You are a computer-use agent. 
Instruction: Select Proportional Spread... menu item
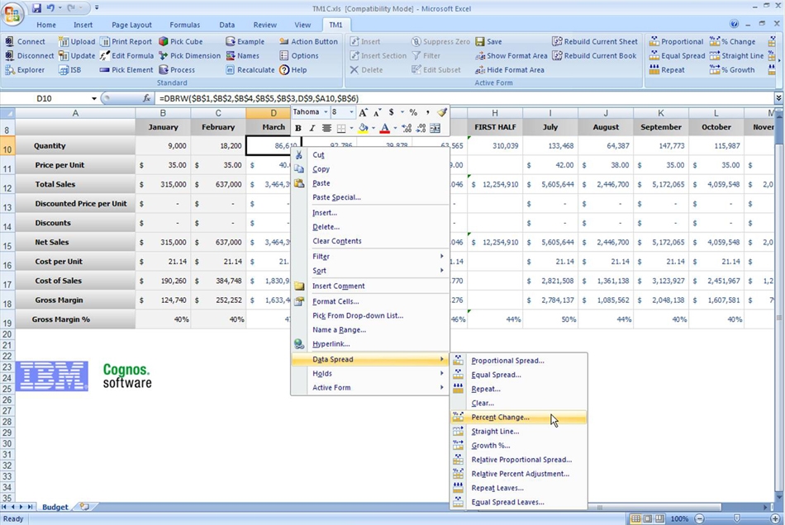[518, 361]
